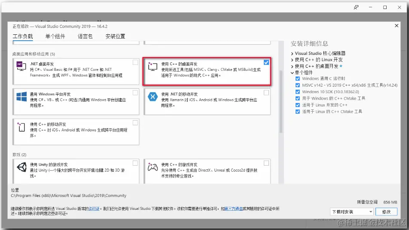Click the C++ mobile development phone icon
Image resolution: width=409 pixels, height=230 pixels.
(x=21, y=127)
